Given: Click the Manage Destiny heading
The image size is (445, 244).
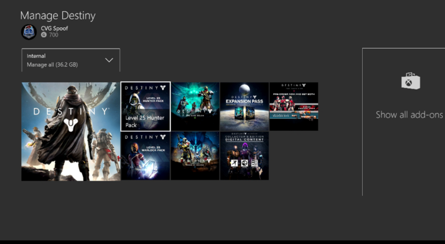Looking at the screenshot, I should point(58,16).
